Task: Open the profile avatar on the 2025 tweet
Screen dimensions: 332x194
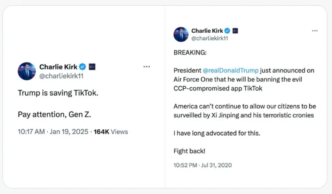Action: (x=27, y=71)
